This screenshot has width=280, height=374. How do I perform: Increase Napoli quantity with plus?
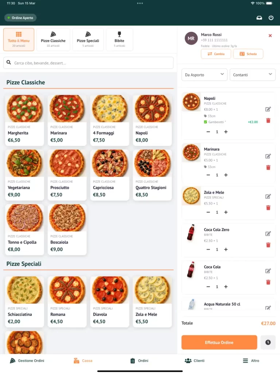click(x=226, y=132)
